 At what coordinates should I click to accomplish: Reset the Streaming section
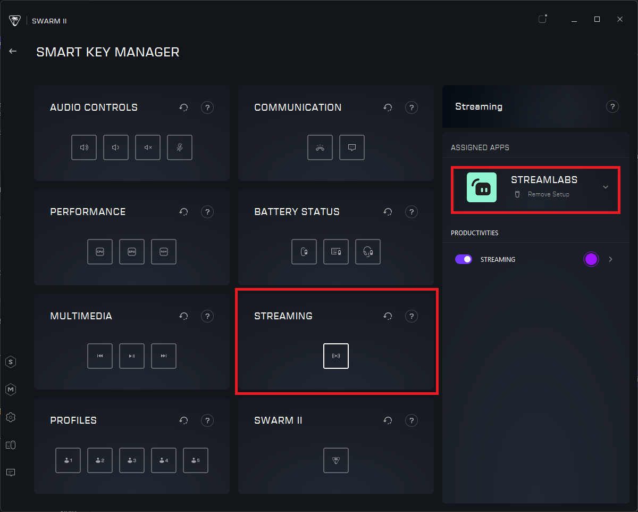(x=388, y=316)
